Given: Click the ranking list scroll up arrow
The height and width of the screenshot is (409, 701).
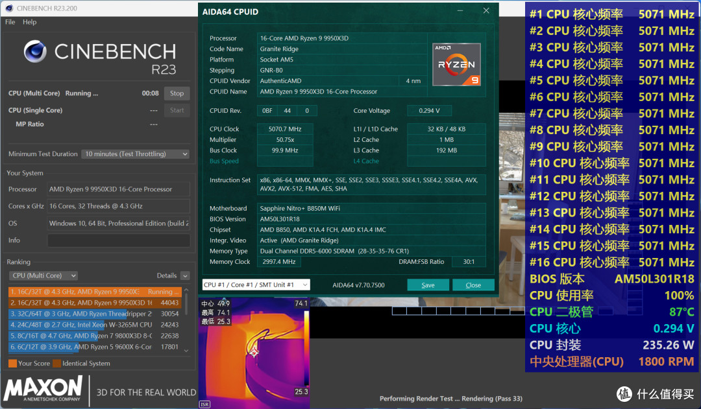Looking at the screenshot, I should pyautogui.click(x=186, y=290).
